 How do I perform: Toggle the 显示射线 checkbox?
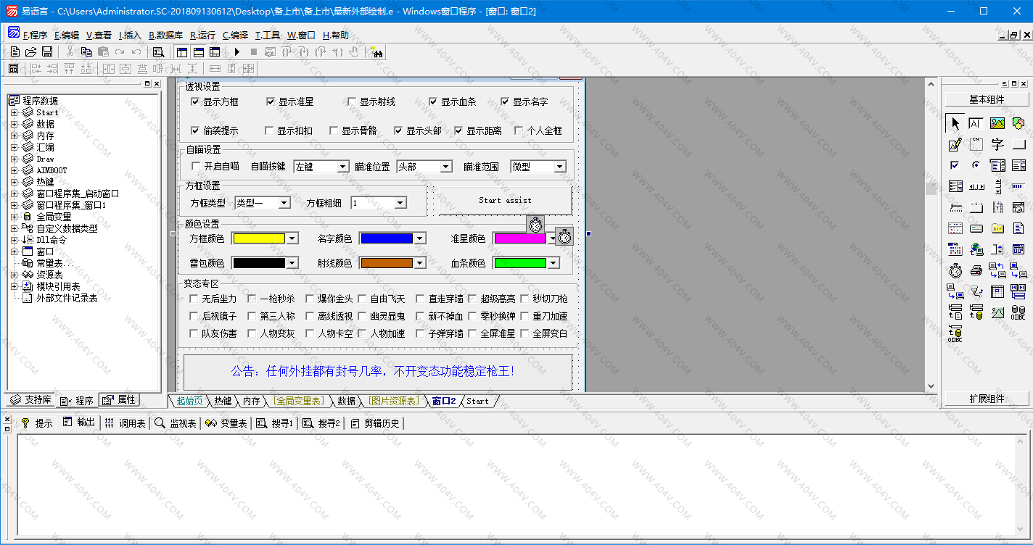coord(353,102)
